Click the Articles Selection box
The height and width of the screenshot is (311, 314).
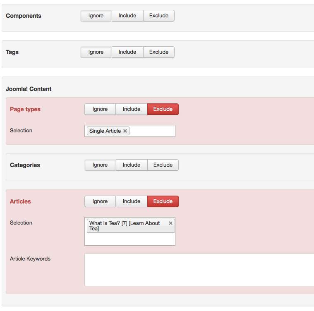pyautogui.click(x=130, y=239)
